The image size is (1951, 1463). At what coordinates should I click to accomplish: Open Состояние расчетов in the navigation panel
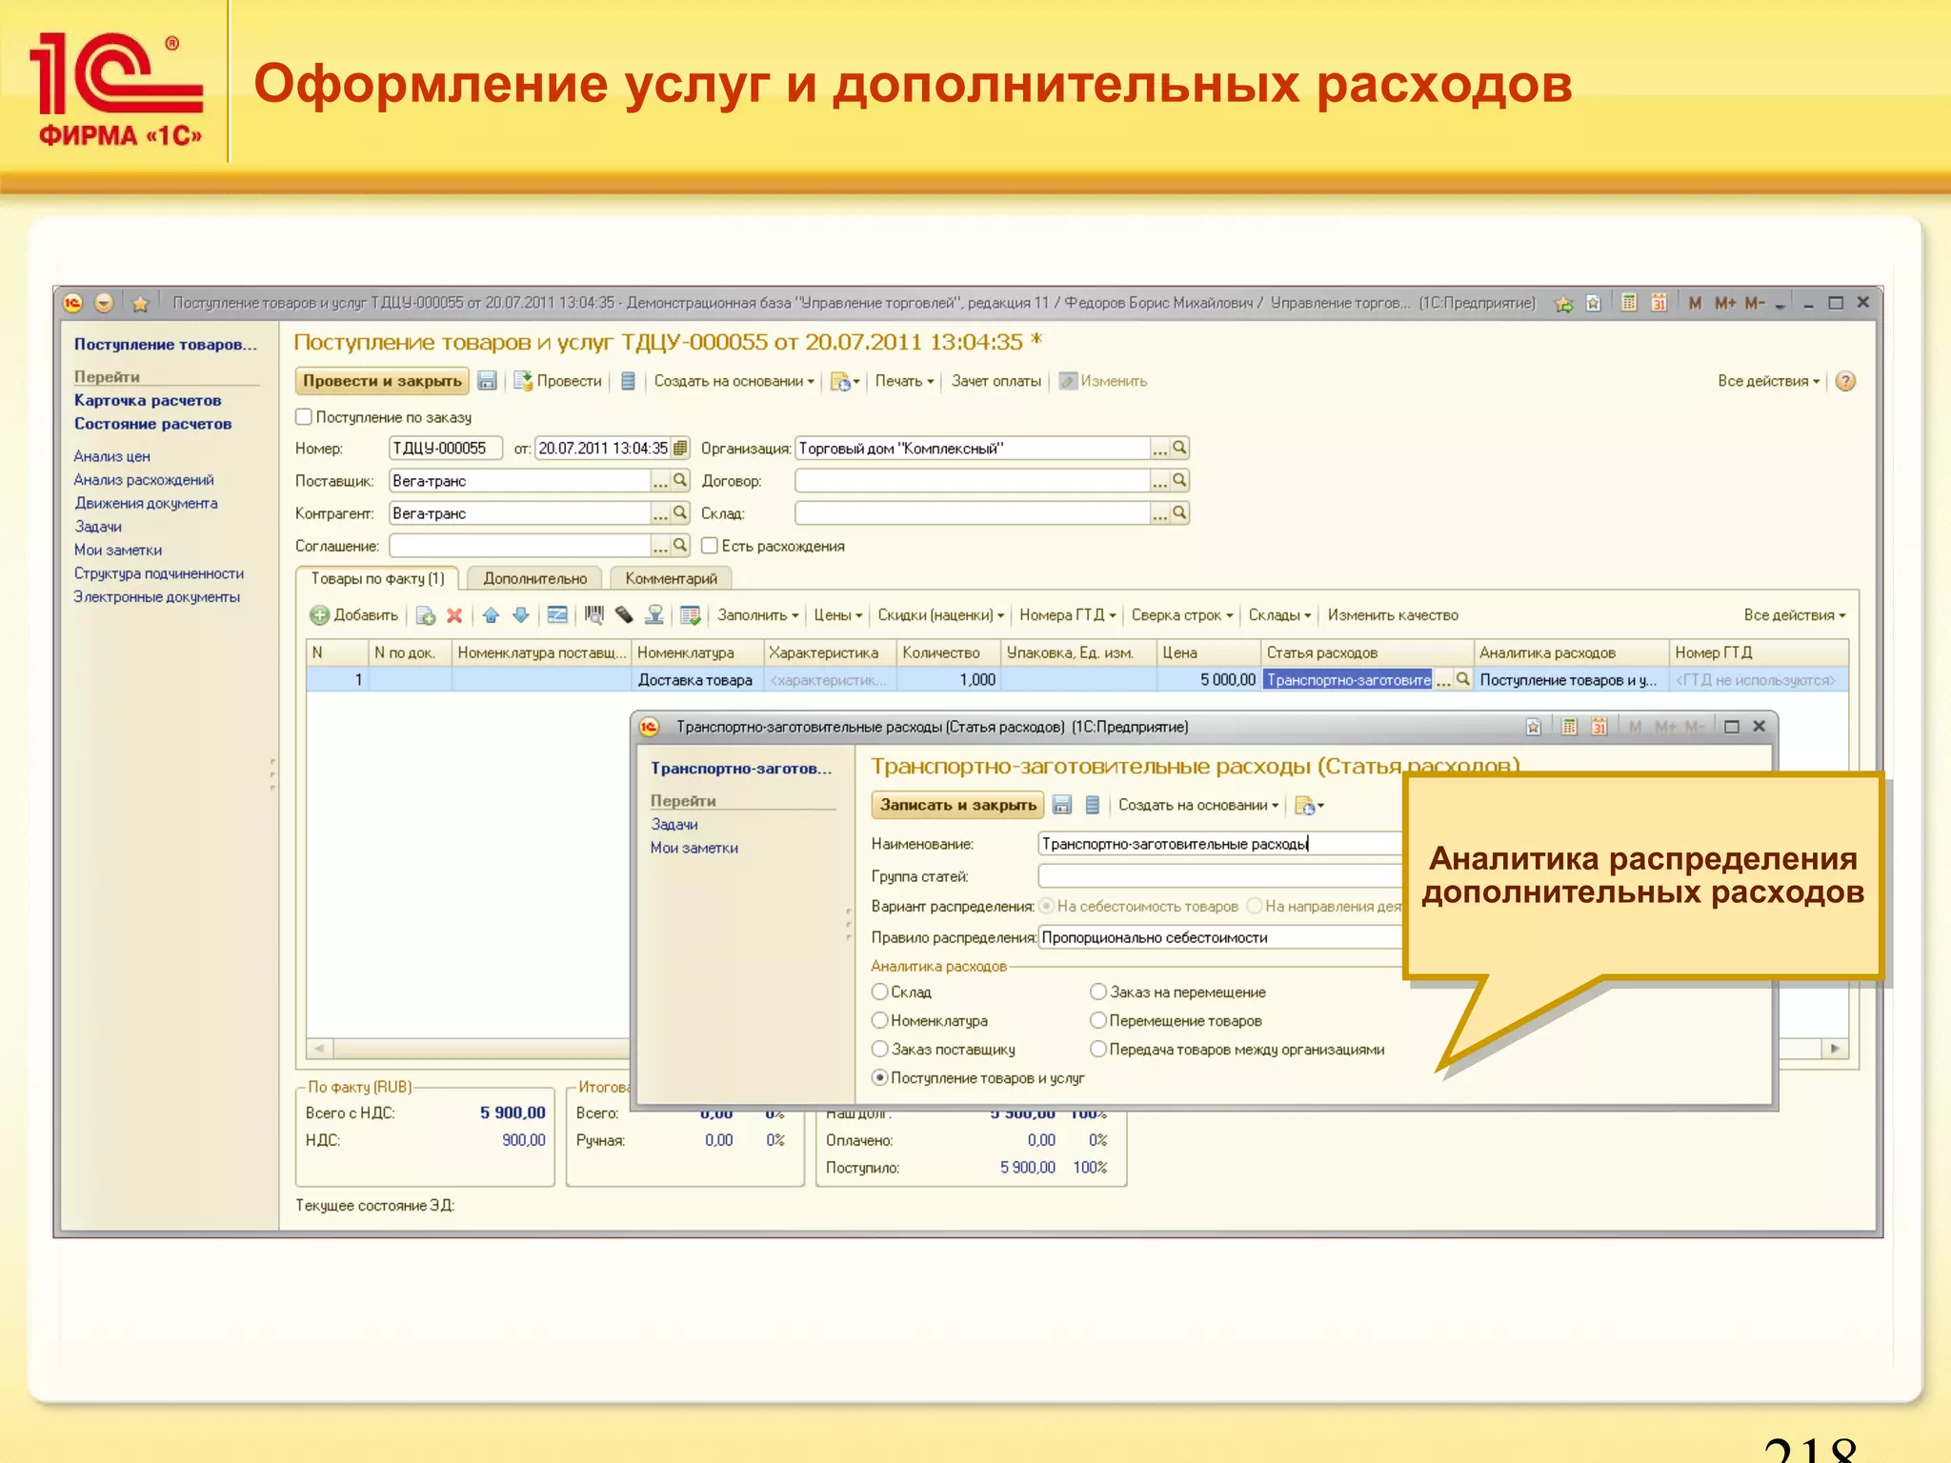pyautogui.click(x=152, y=424)
